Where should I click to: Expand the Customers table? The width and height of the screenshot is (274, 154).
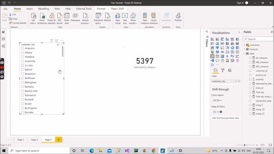(244, 45)
